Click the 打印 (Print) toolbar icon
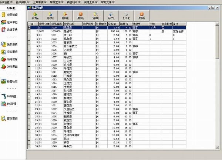Image resolution: width=222 pixels, height=160 pixels. point(126,15)
